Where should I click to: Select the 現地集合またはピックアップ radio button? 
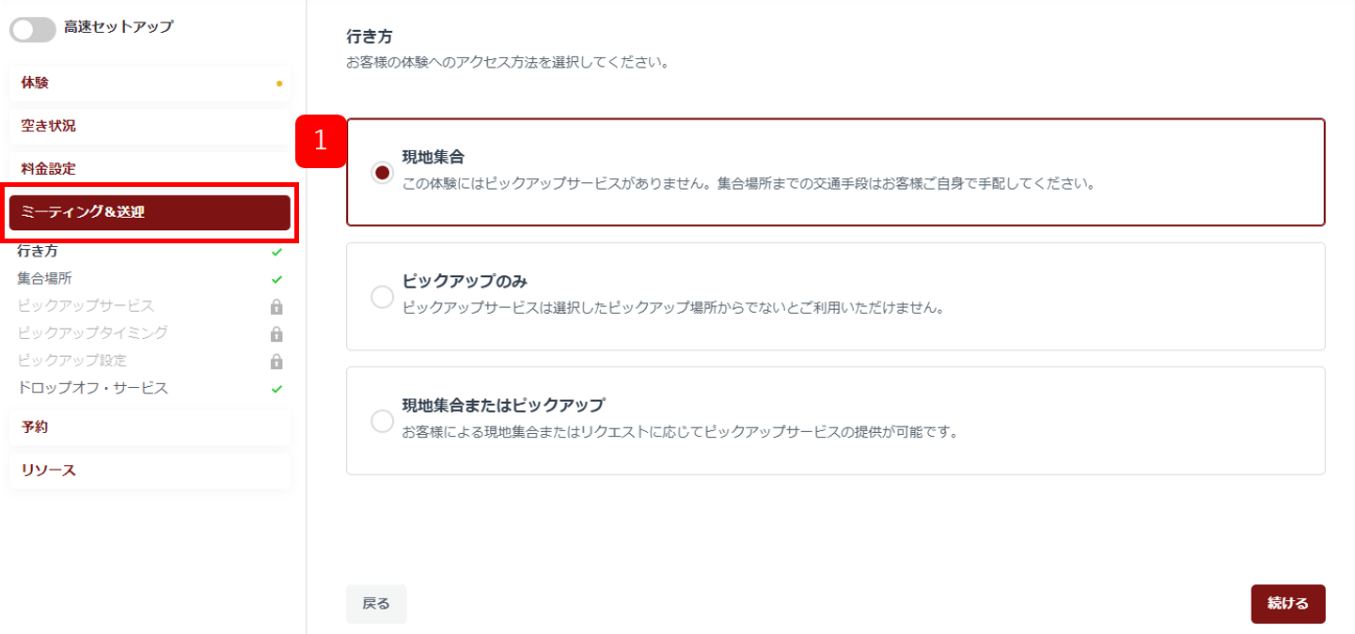pyautogui.click(x=382, y=422)
